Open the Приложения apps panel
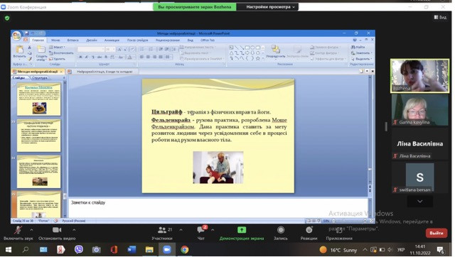The width and height of the screenshot is (455, 257). click(x=339, y=233)
